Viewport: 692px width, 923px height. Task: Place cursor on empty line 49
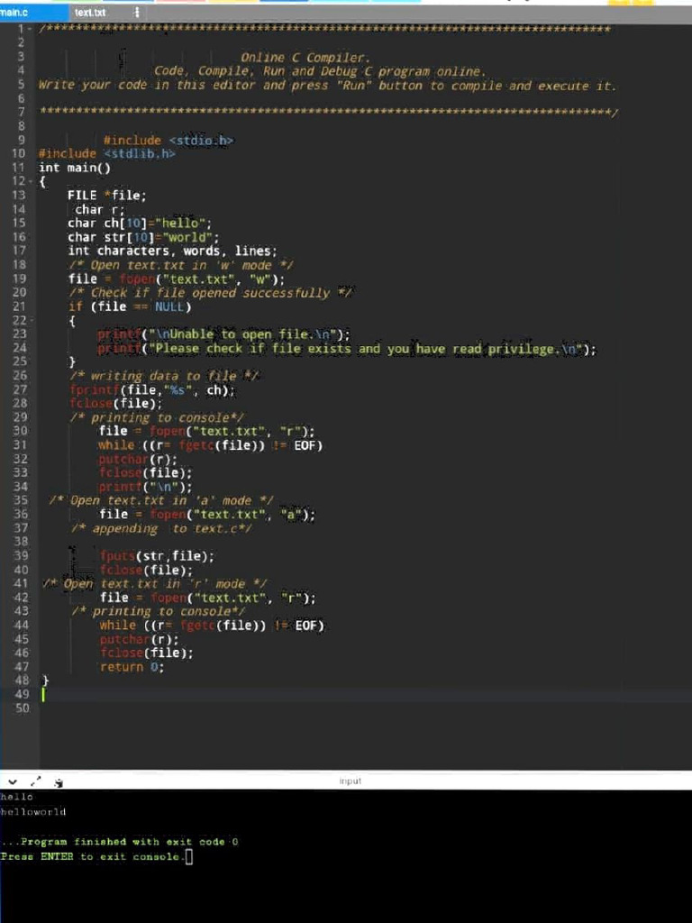click(365, 695)
